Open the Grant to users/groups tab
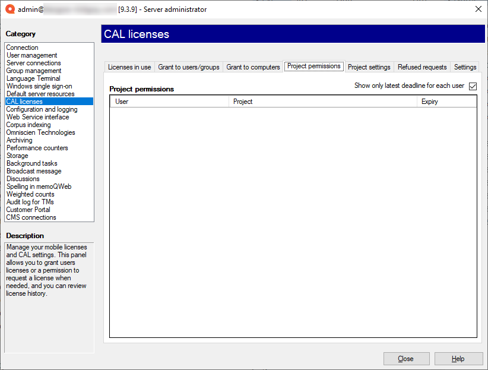Viewport: 488px width, 370px height. click(x=188, y=67)
